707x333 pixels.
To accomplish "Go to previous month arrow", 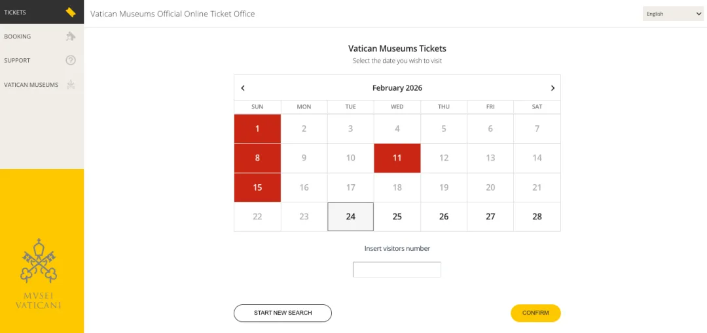I will point(243,88).
